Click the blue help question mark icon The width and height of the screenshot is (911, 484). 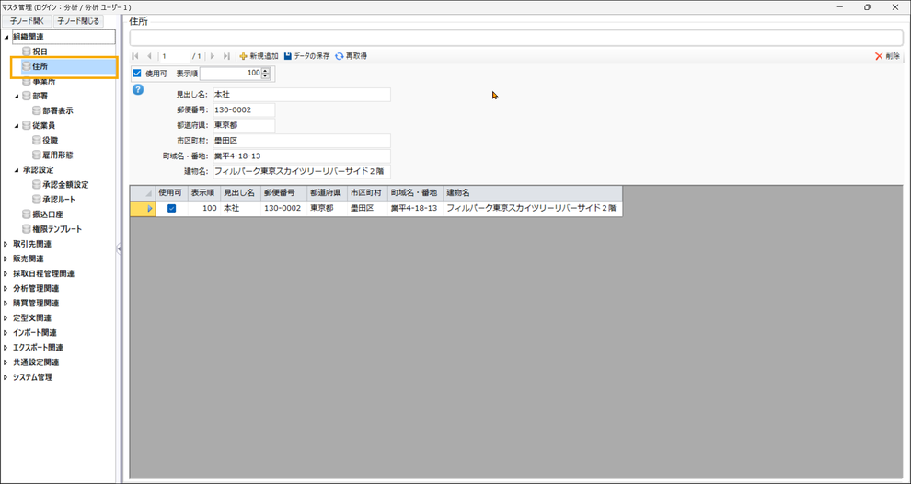pos(138,89)
